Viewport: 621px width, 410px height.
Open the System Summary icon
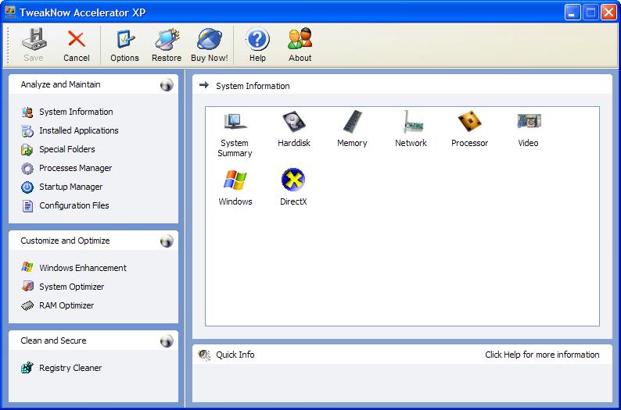click(x=235, y=122)
